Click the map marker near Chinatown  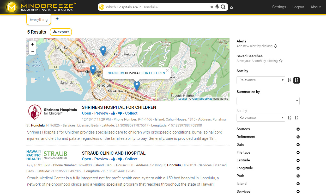point(93,70)
